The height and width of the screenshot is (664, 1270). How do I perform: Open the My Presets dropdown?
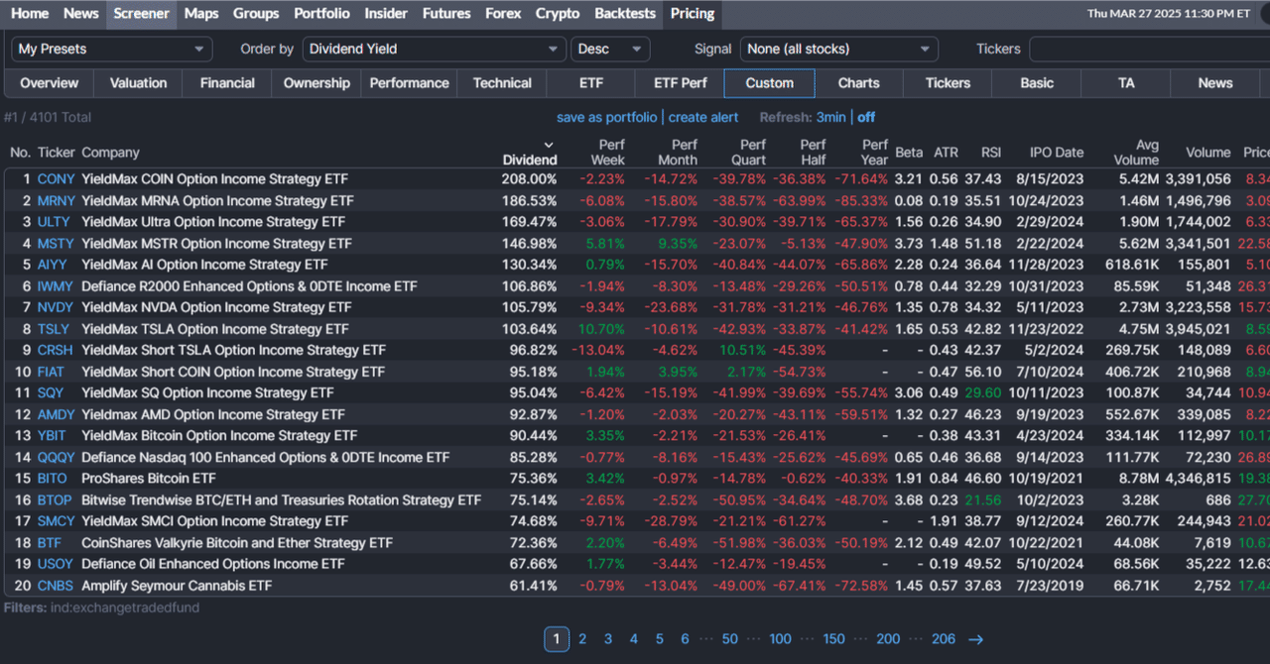tap(111, 48)
